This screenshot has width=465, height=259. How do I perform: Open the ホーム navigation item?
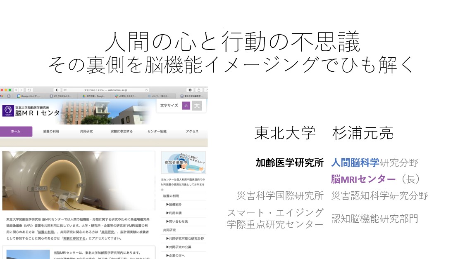(16, 132)
